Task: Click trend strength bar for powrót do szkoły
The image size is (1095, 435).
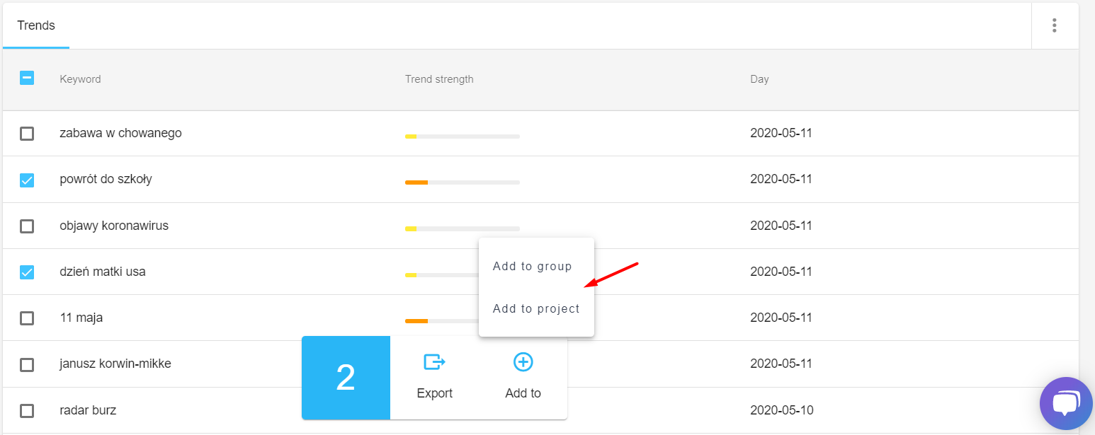Action: [x=463, y=182]
